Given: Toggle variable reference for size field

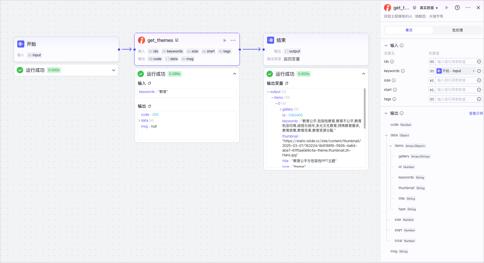Looking at the screenshot, I should click(479, 80).
